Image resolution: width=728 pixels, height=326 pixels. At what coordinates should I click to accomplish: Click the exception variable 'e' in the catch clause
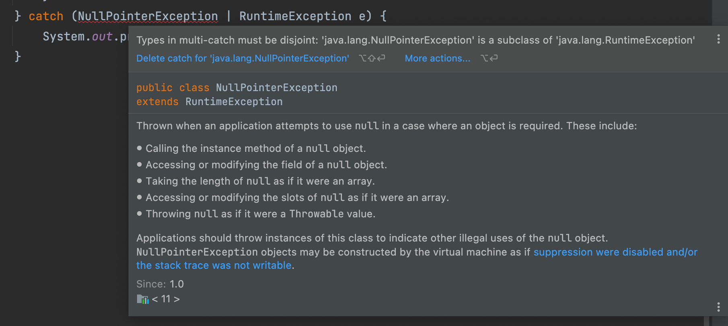362,16
